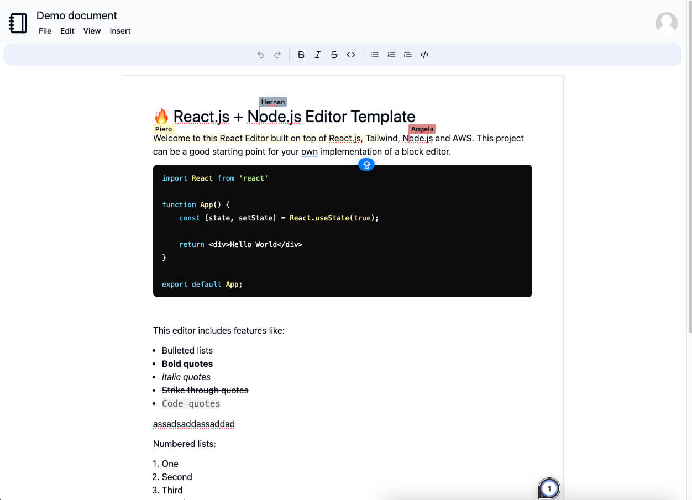Click the redo arrow in toolbar
This screenshot has width=692, height=500.
click(x=277, y=55)
